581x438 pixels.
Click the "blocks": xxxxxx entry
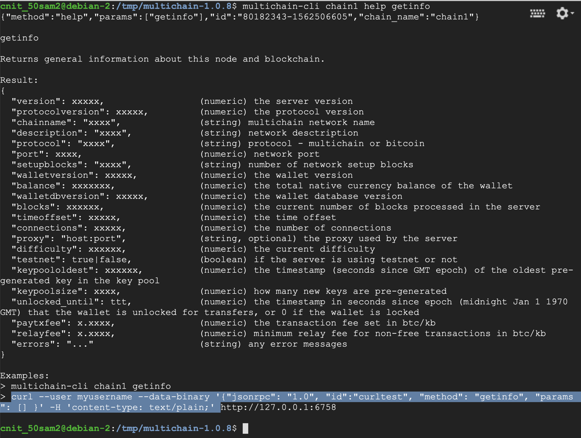(57, 207)
